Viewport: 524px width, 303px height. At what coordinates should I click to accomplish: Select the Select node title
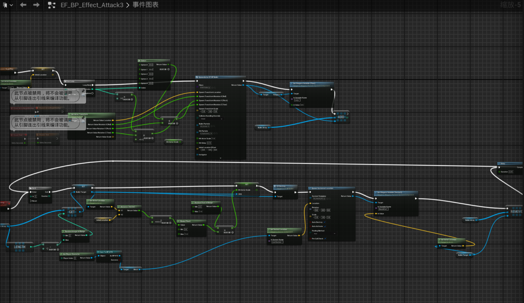[x=154, y=61]
